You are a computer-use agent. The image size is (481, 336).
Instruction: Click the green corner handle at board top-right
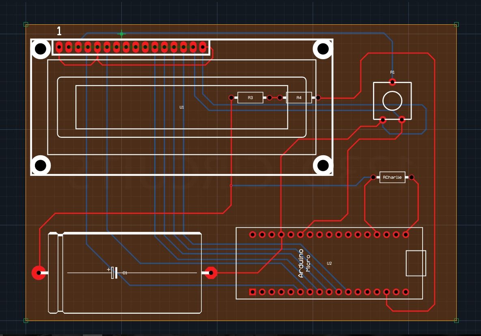coord(455,24)
